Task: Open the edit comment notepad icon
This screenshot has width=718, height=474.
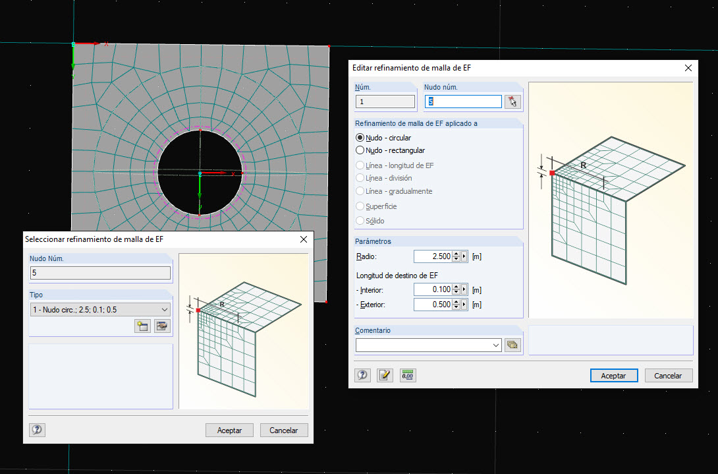Action: point(385,375)
